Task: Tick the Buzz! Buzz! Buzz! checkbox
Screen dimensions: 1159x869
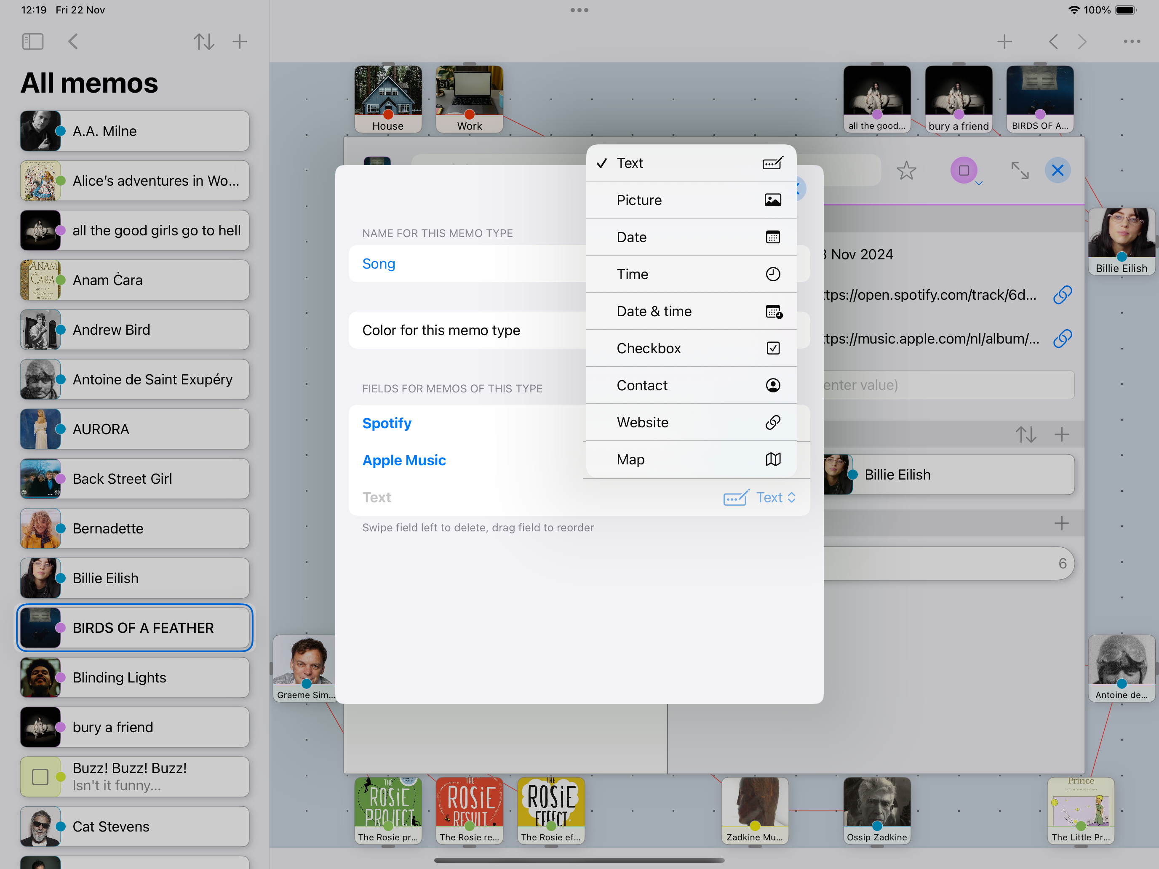Action: 40,776
